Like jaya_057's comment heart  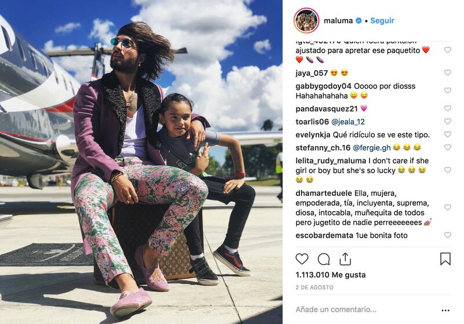point(447,72)
